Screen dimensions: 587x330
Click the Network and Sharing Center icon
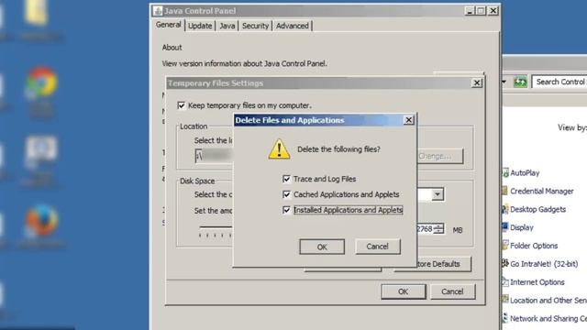pyautogui.click(x=505, y=318)
